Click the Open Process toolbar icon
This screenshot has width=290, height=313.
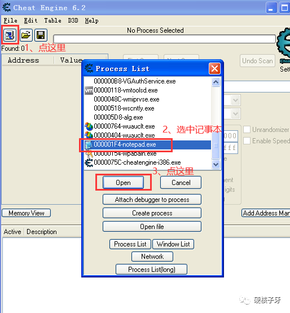click(x=10, y=35)
